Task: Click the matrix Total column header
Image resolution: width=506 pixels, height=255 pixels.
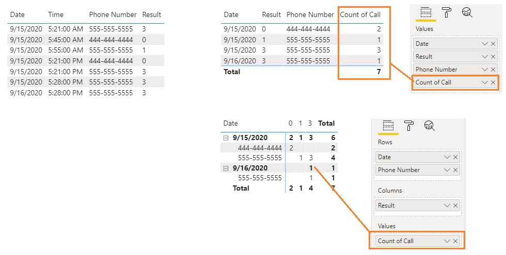Action: 326,123
